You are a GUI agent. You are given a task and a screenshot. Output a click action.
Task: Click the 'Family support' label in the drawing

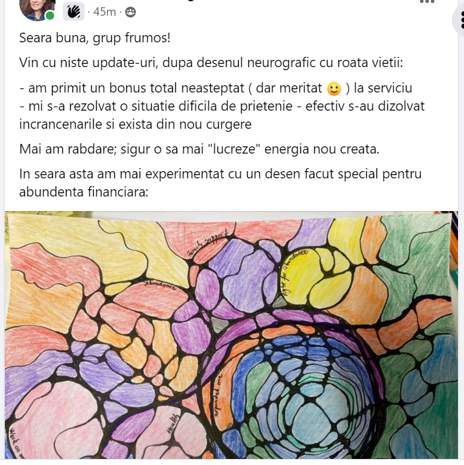tap(208, 243)
